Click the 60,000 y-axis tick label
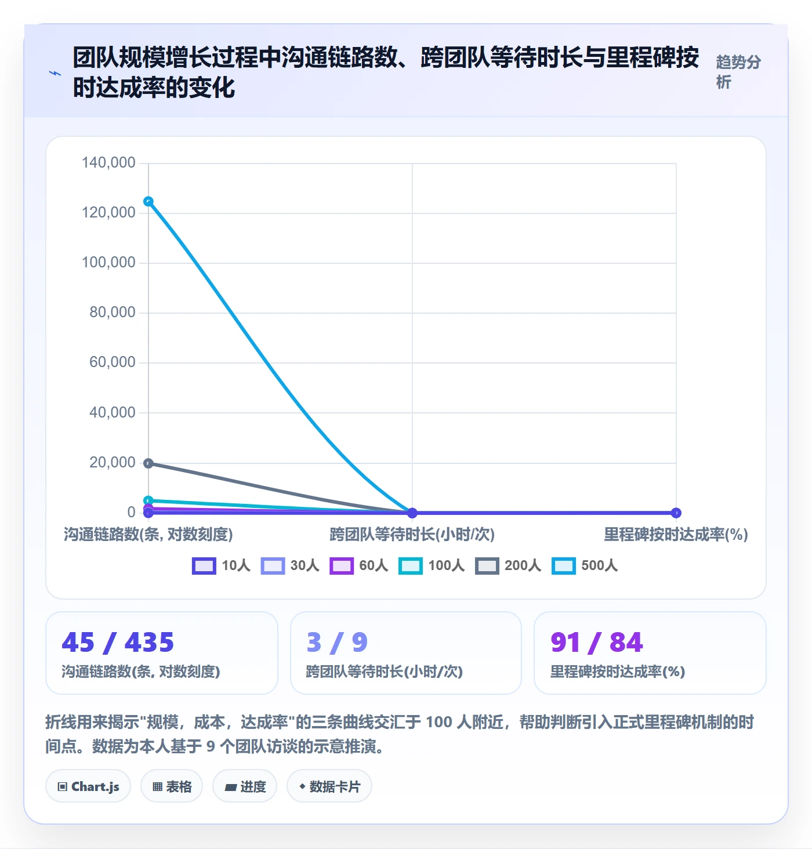 pos(113,362)
